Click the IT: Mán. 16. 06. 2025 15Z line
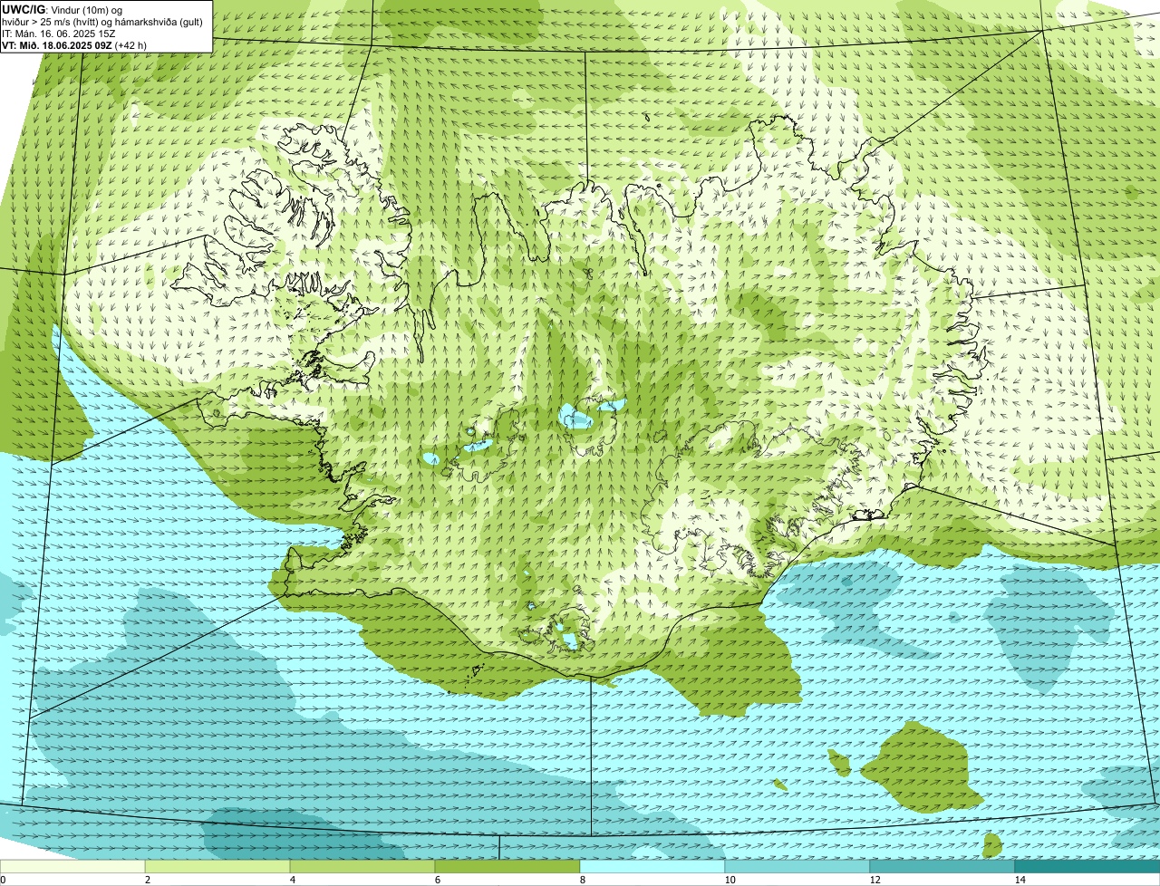 click(x=58, y=34)
